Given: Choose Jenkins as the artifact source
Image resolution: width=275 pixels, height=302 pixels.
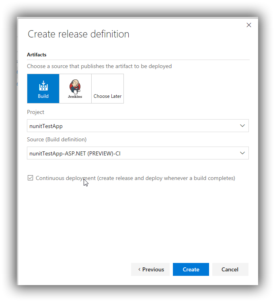Looking at the screenshot, I should [75, 89].
